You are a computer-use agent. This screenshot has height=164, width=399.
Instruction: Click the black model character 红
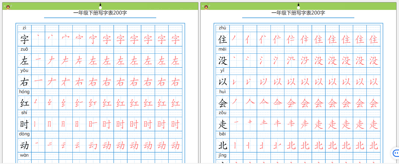[x=24, y=103]
